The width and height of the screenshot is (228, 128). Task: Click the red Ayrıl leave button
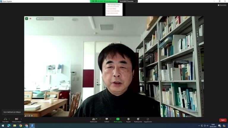(x=223, y=120)
